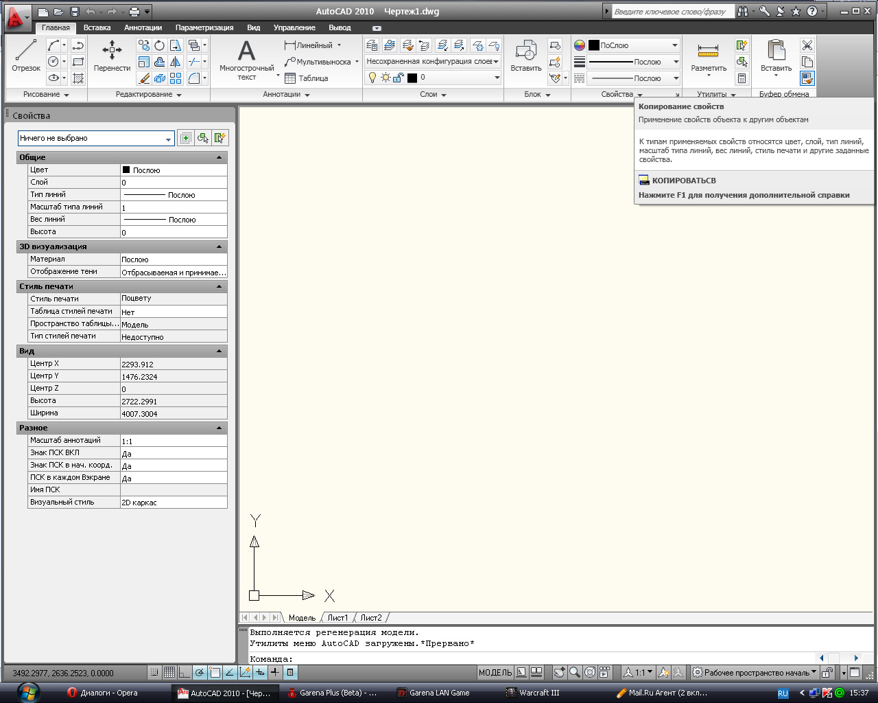Toggle ortho mode in status bar
Viewport: 878px width, 703px height.
pyautogui.click(x=184, y=673)
